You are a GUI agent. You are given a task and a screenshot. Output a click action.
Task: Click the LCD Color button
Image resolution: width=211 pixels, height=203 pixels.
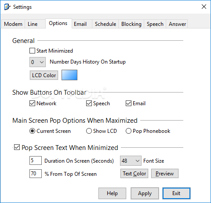pyautogui.click(x=44, y=75)
